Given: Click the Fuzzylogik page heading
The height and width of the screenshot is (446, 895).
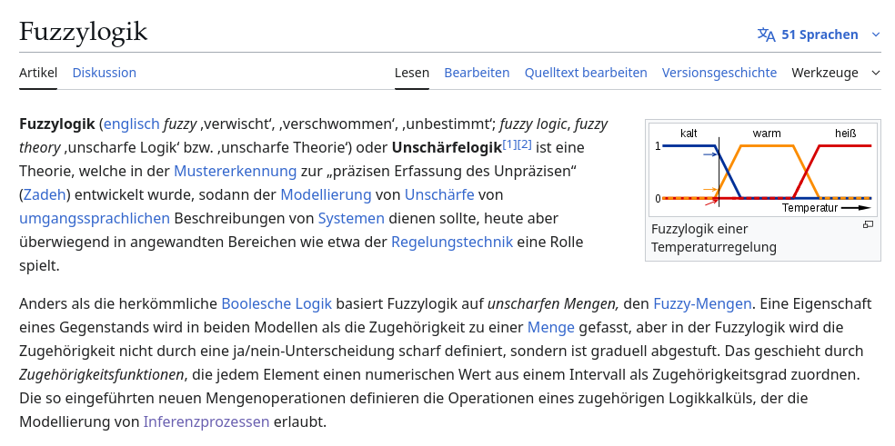Looking at the screenshot, I should click(84, 32).
